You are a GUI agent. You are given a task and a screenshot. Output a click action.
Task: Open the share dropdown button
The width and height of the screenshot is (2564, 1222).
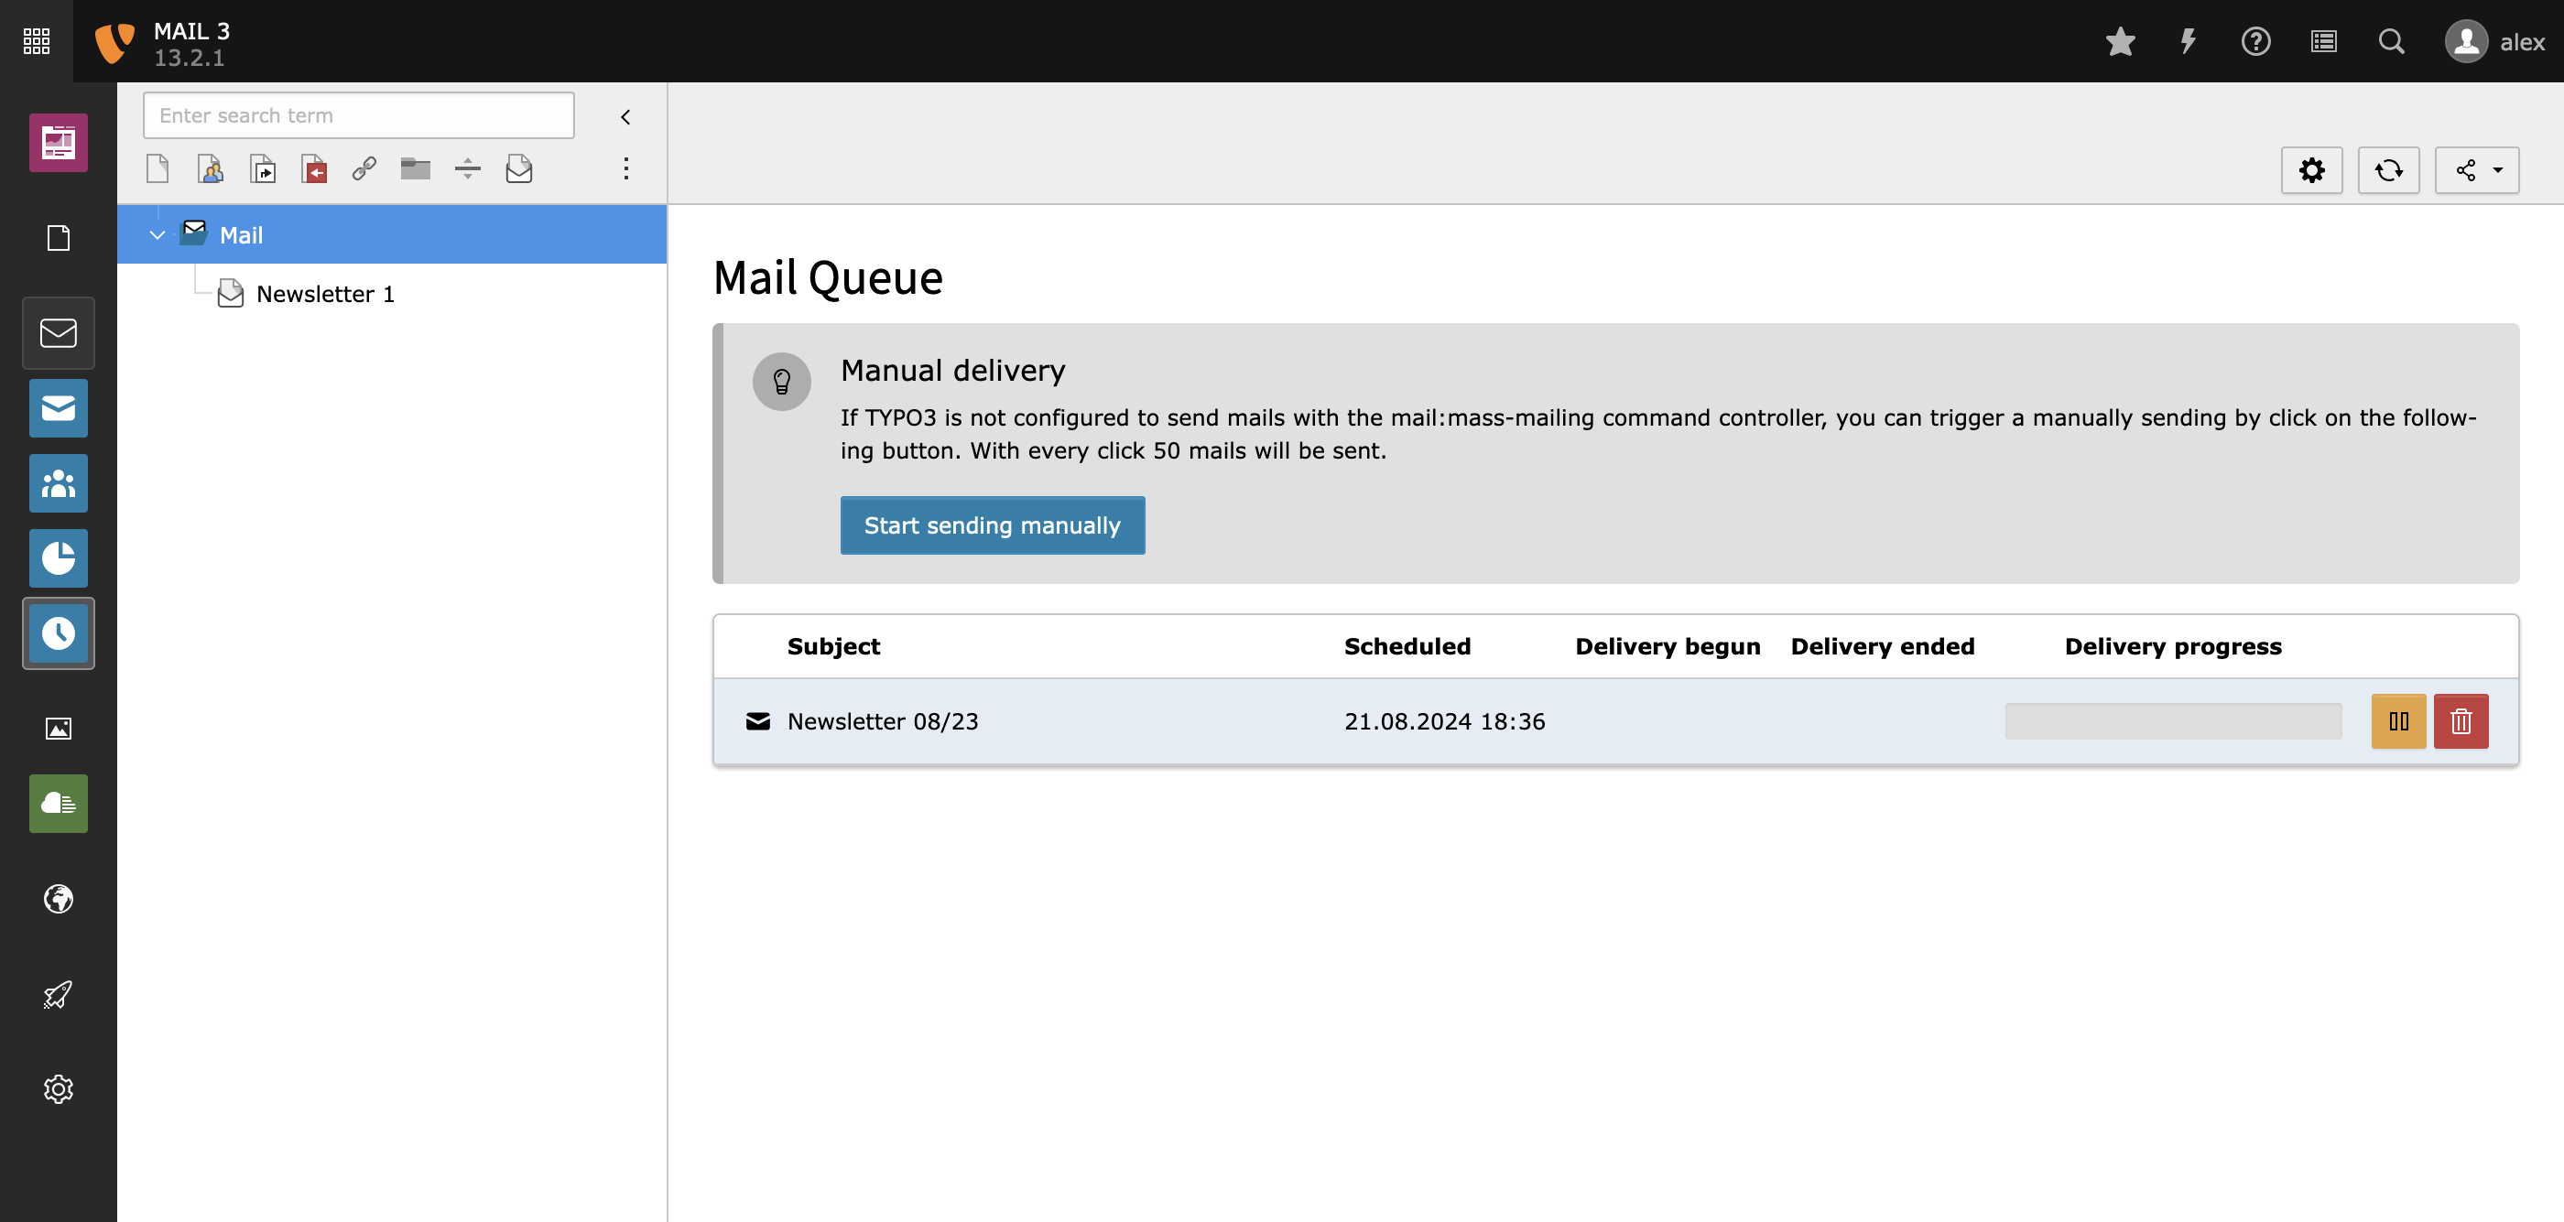[x=2476, y=170]
